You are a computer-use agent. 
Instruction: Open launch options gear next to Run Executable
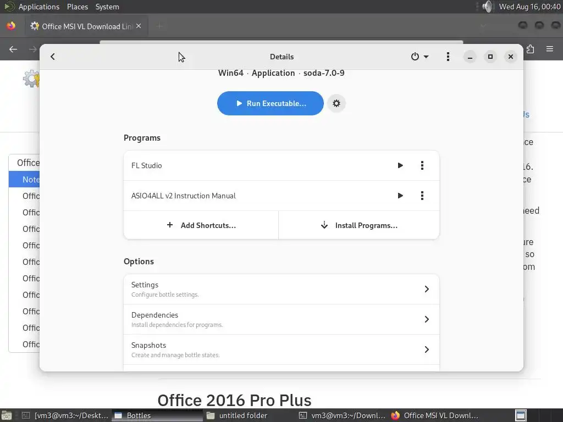[336, 103]
